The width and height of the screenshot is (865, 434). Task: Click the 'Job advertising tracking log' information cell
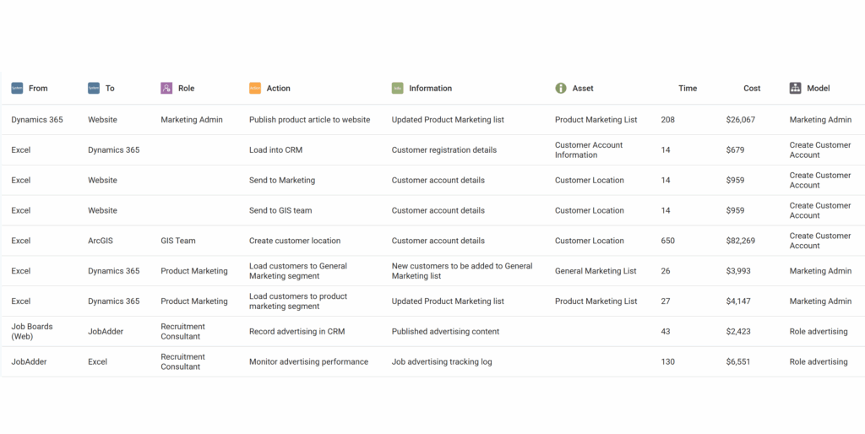pos(442,362)
